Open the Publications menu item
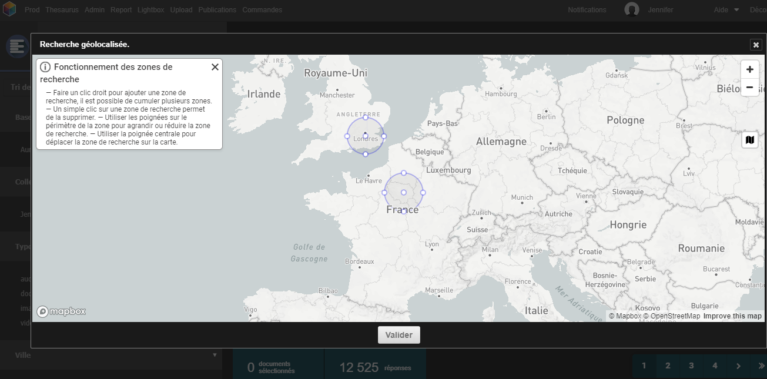The height and width of the screenshot is (379, 767). click(217, 9)
